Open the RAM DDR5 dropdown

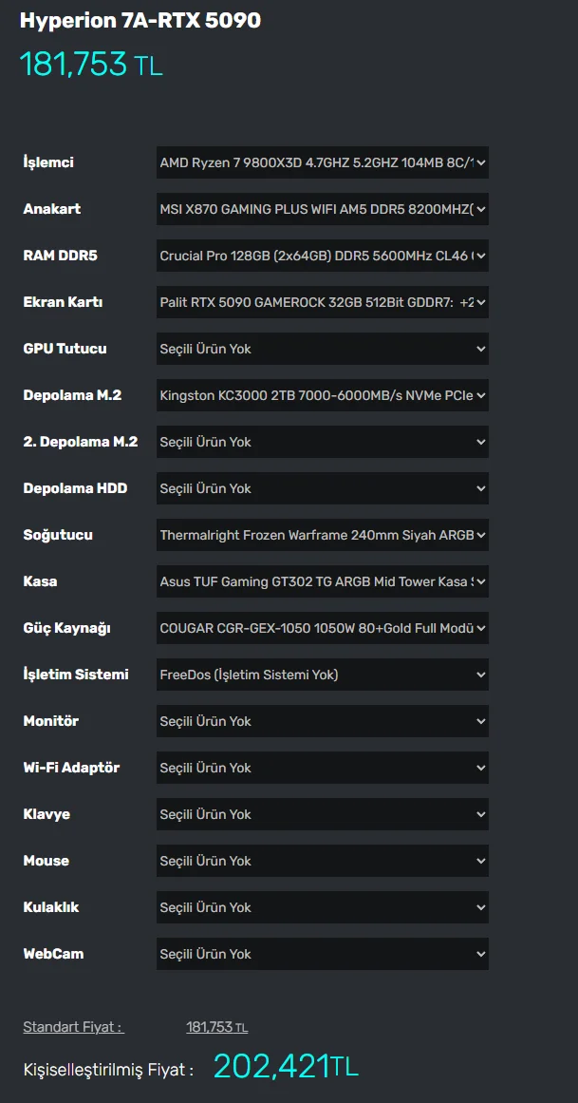point(322,256)
